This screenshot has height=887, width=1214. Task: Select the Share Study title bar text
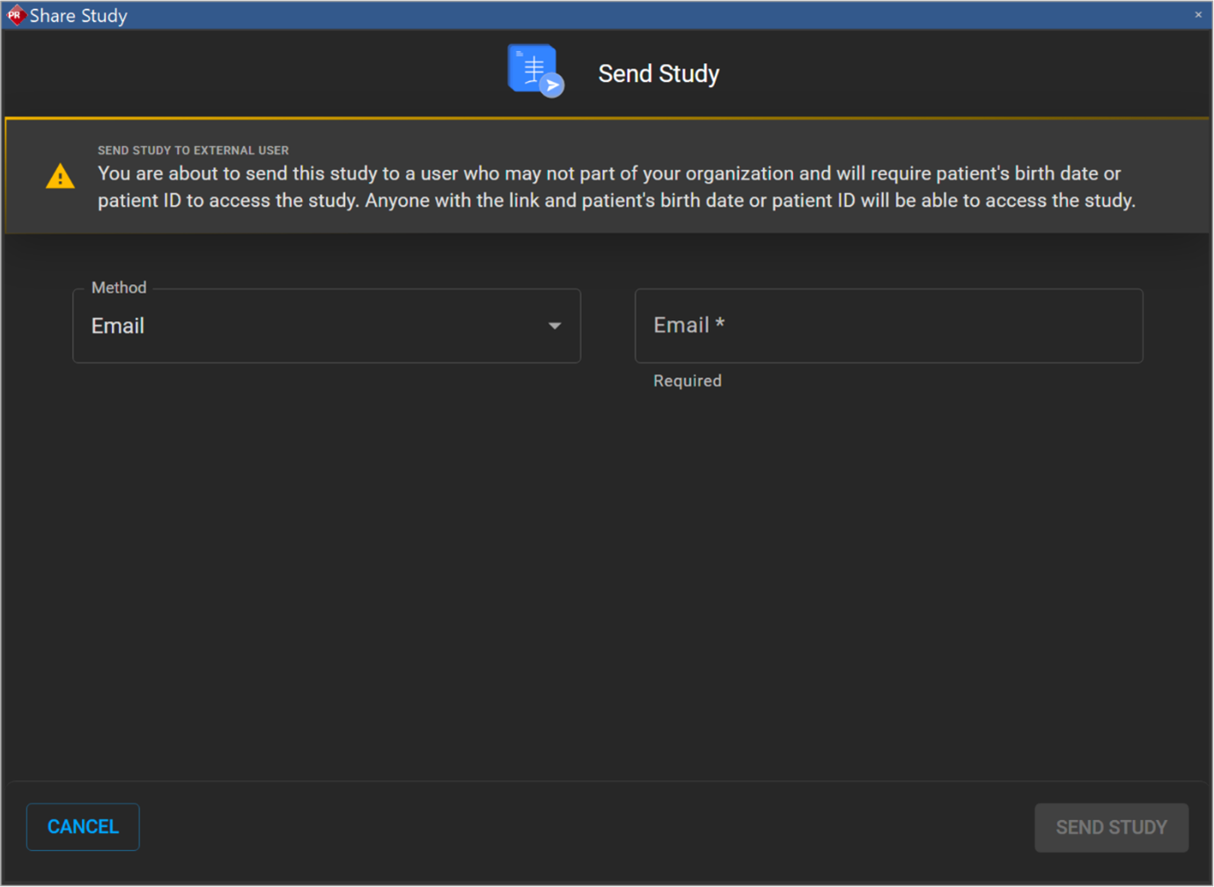pyautogui.click(x=78, y=15)
